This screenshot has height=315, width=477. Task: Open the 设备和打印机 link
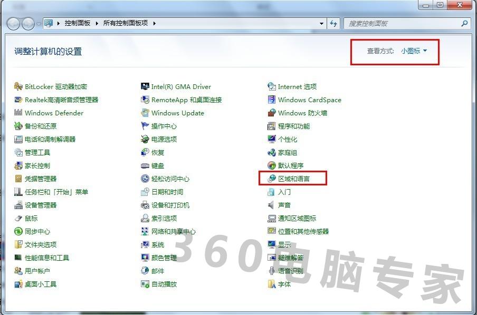point(170,205)
